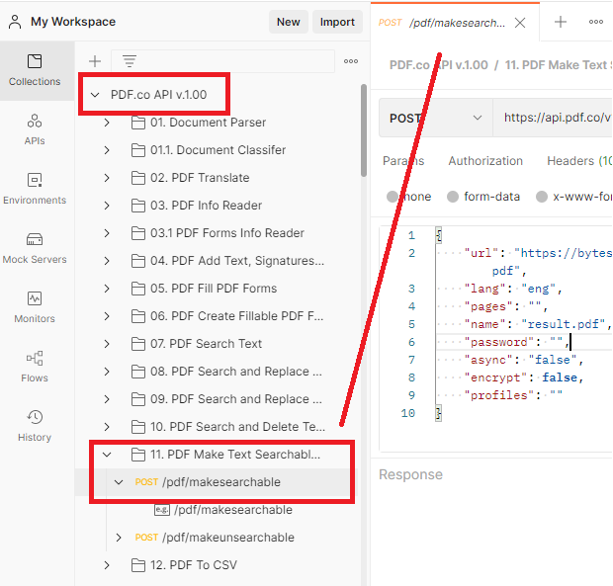Open the Monitors sidebar panel
613x586 pixels.
tap(35, 307)
